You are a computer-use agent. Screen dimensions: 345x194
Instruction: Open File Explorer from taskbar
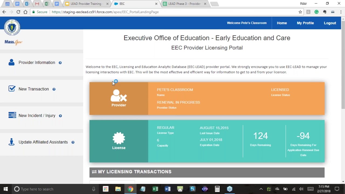click(x=118, y=189)
